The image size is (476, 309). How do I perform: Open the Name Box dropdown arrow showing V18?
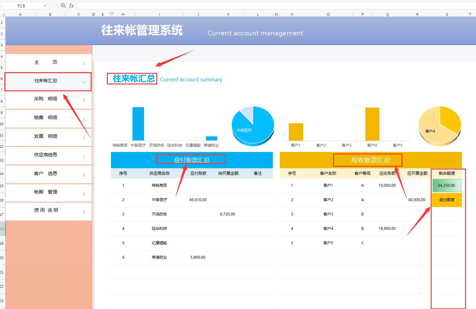pos(45,5)
